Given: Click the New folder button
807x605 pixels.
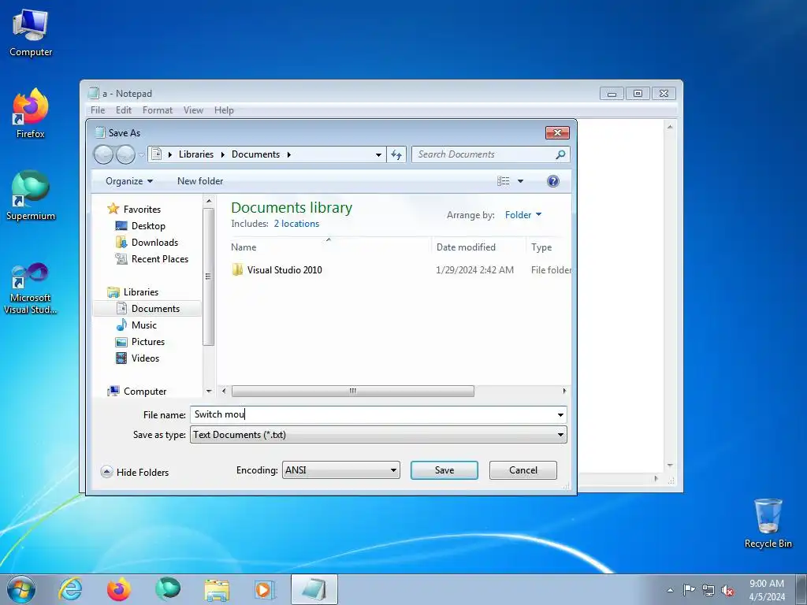Looking at the screenshot, I should pyautogui.click(x=200, y=181).
